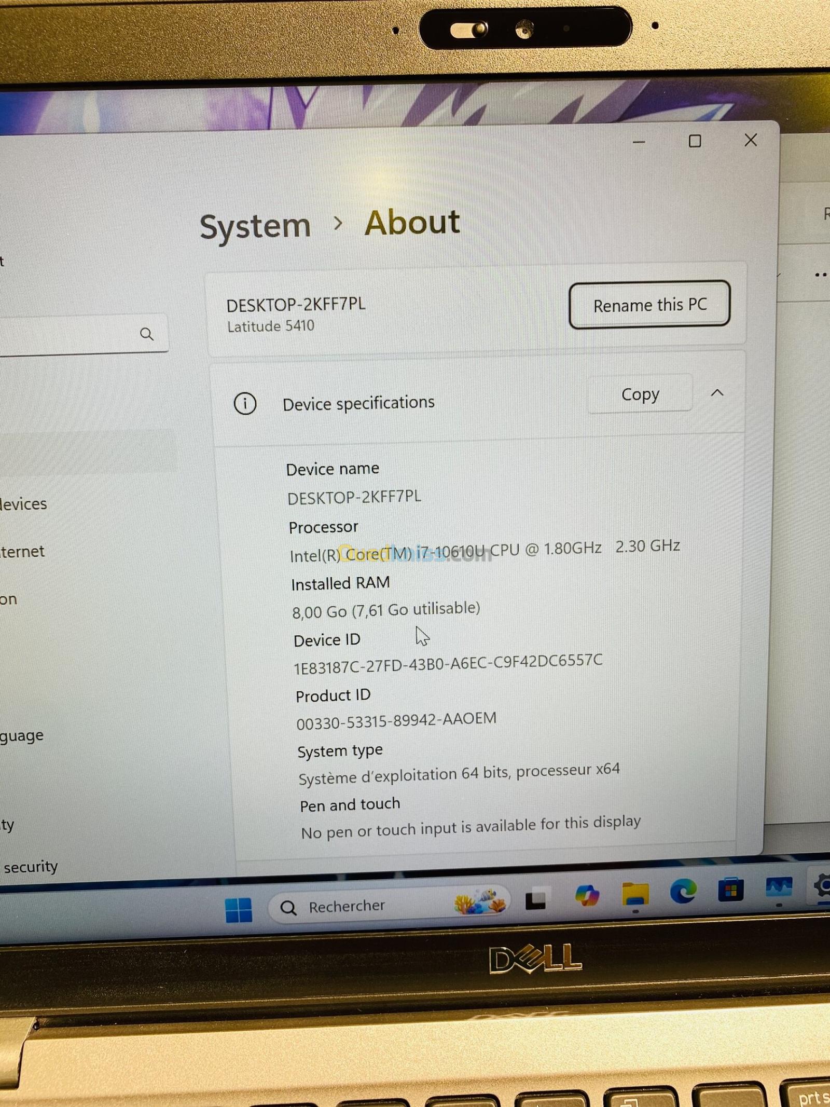Click the Rename this PC button
This screenshot has width=830, height=1107.
point(649,305)
